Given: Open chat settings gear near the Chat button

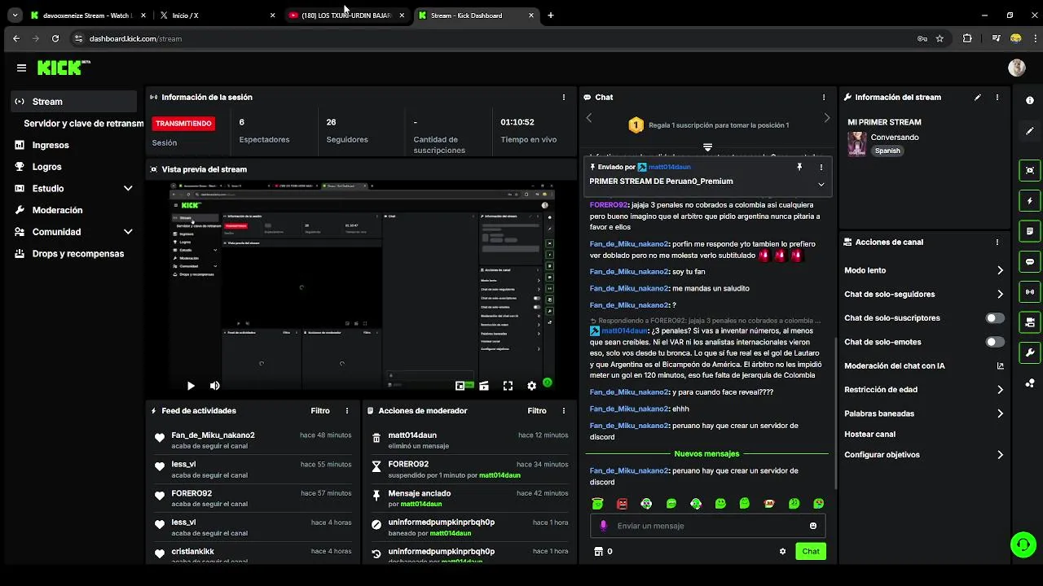Looking at the screenshot, I should click(782, 551).
